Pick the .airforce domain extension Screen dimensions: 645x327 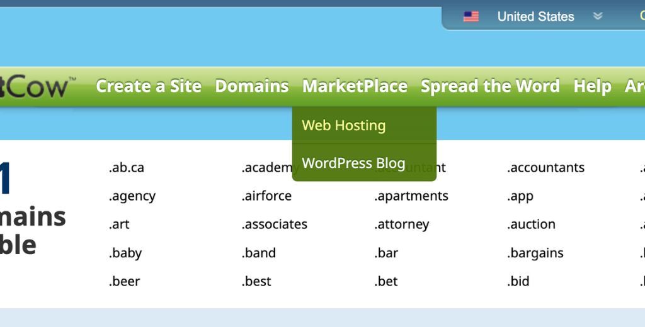266,196
